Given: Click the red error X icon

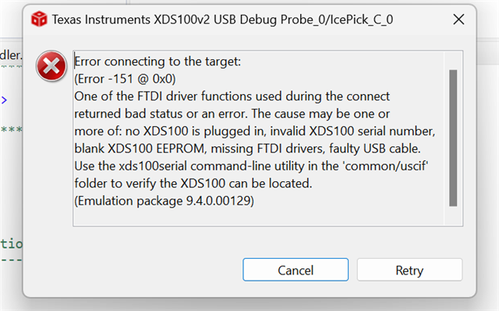Looking at the screenshot, I should tap(51, 66).
